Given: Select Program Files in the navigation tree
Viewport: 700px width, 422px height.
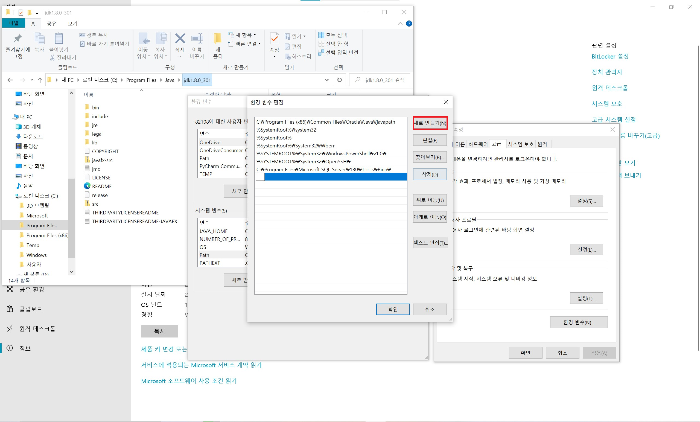Looking at the screenshot, I should coord(42,225).
